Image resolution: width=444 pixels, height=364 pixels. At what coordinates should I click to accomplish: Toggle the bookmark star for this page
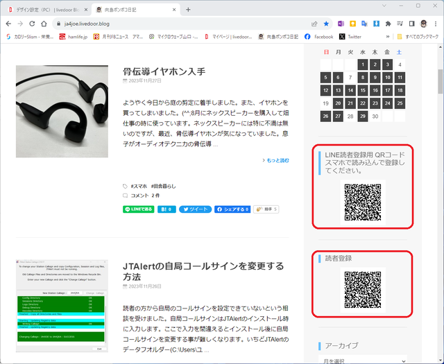click(326, 24)
